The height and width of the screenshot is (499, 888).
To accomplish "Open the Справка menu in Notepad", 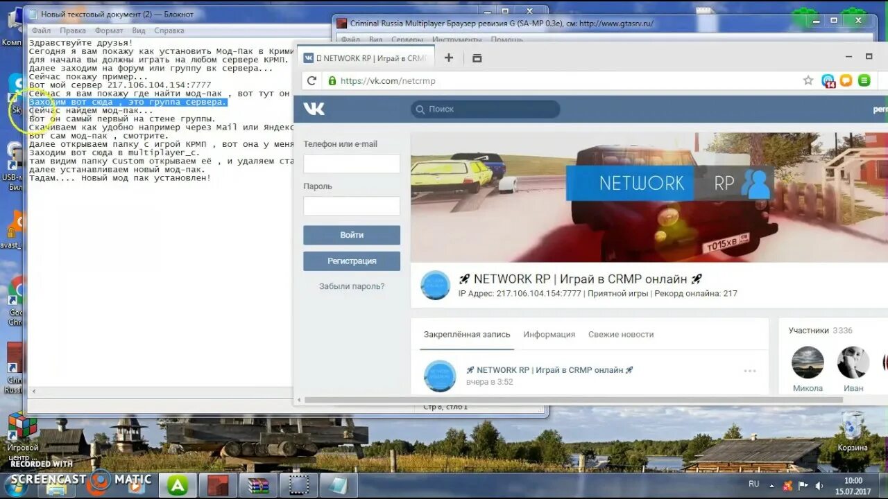I will [x=169, y=30].
